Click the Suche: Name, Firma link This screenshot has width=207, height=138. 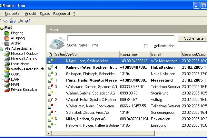83,45
